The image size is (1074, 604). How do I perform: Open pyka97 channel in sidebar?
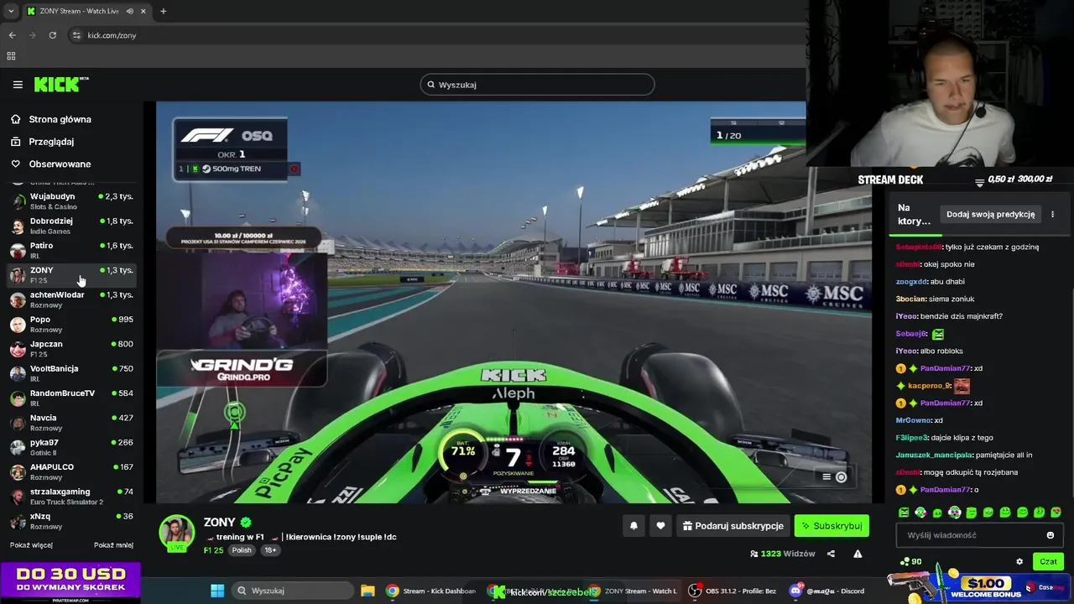point(71,447)
